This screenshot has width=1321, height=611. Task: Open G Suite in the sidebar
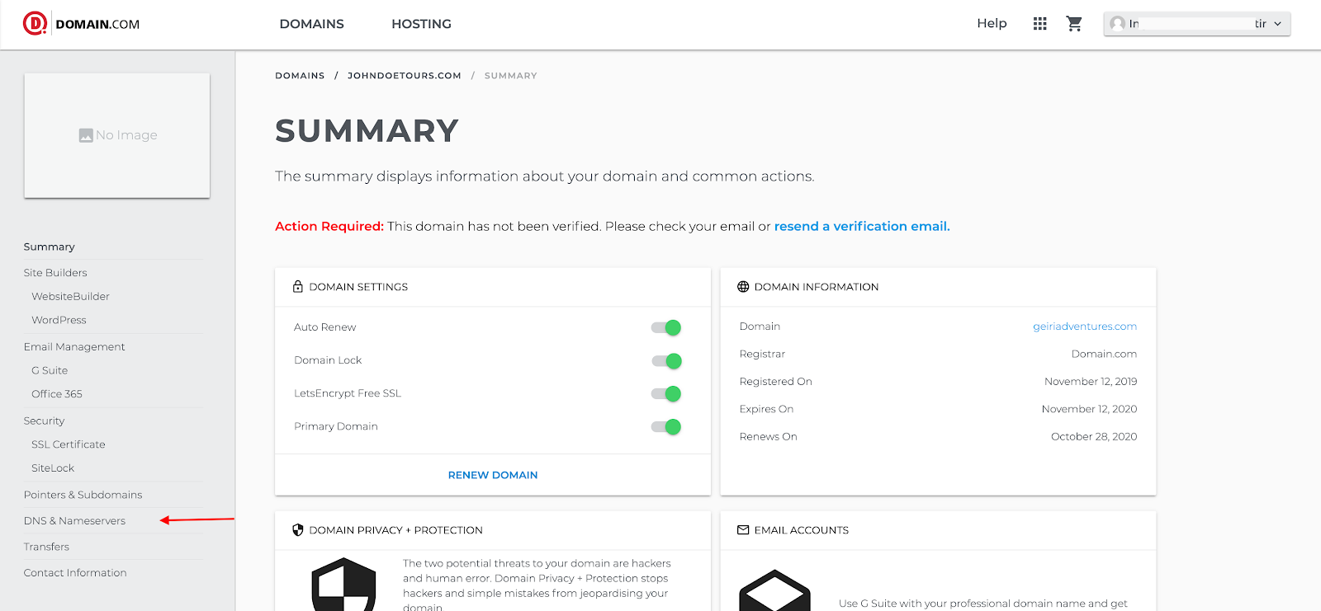50,370
